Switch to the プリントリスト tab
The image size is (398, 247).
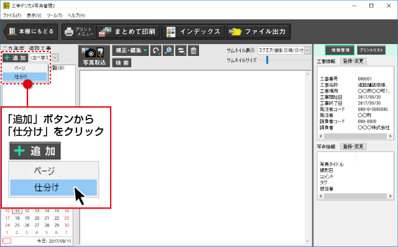click(371, 50)
